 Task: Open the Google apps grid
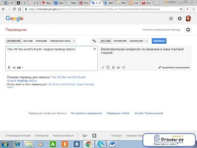(x=171, y=19)
